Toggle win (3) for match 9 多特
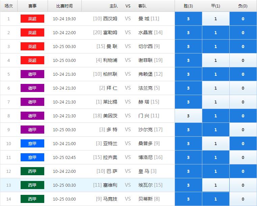 (x=188, y=130)
